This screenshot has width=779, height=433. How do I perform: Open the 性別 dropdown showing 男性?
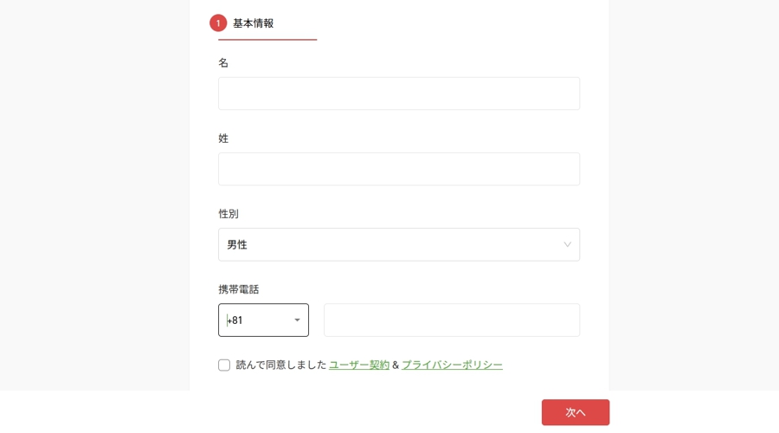(399, 244)
